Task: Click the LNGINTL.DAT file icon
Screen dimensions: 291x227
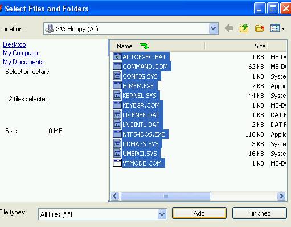Action: (x=117, y=124)
